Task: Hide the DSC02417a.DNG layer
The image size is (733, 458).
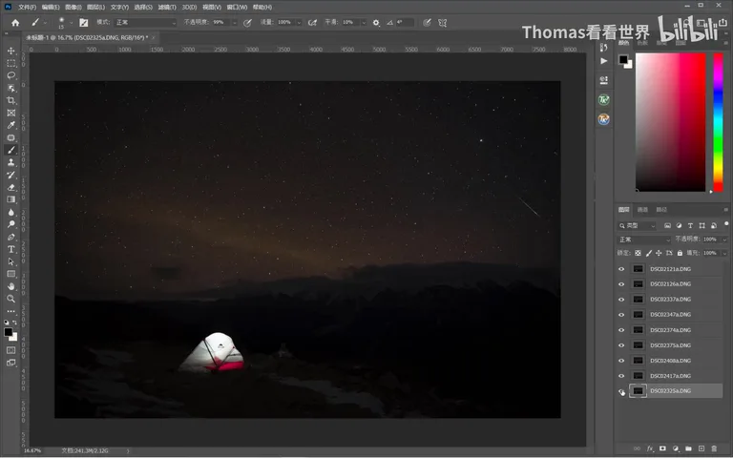Action: point(621,376)
